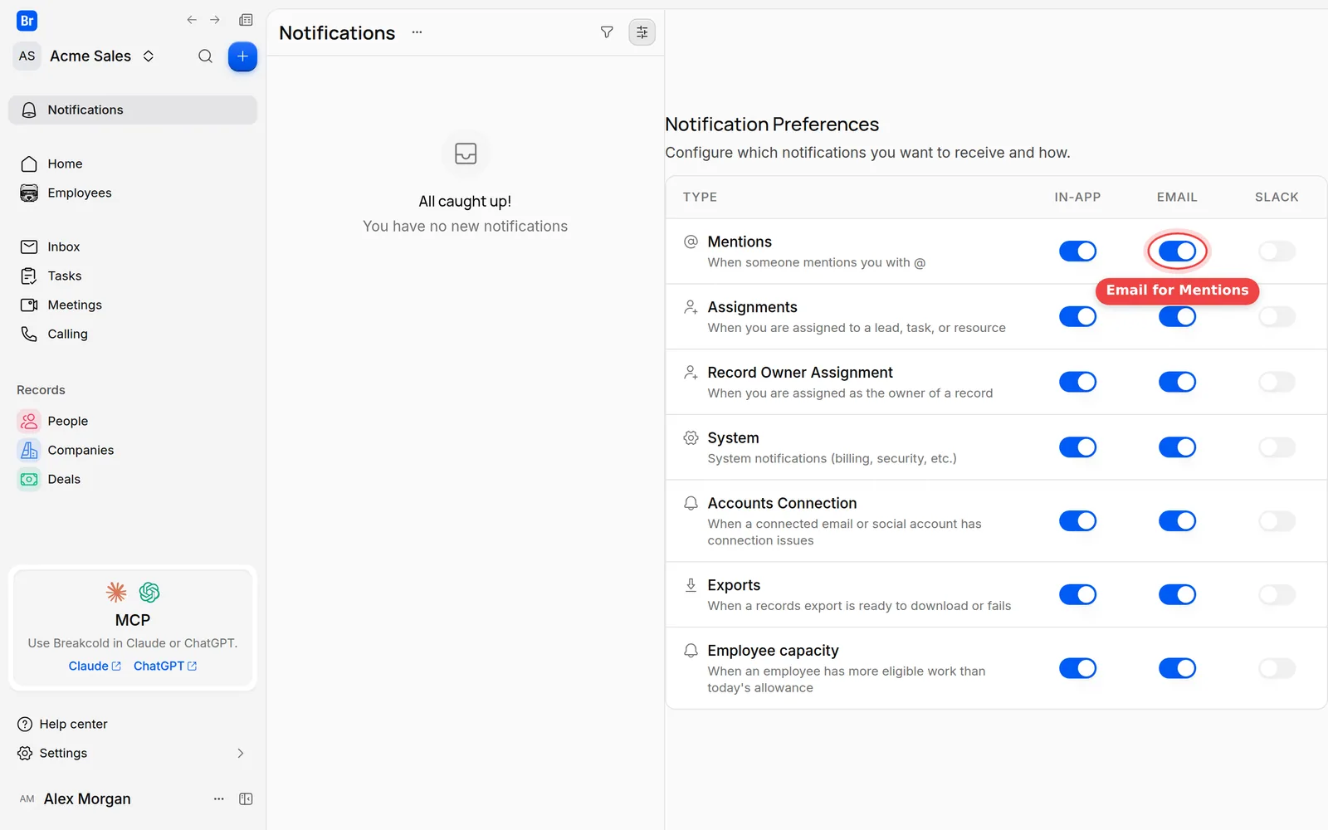Go to Inbox
Screen dimensions: 1328x830
[x=133, y=247]
